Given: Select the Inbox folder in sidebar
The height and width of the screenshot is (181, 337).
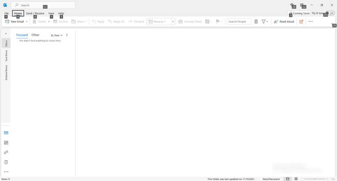Looking at the screenshot, I should [6, 43].
